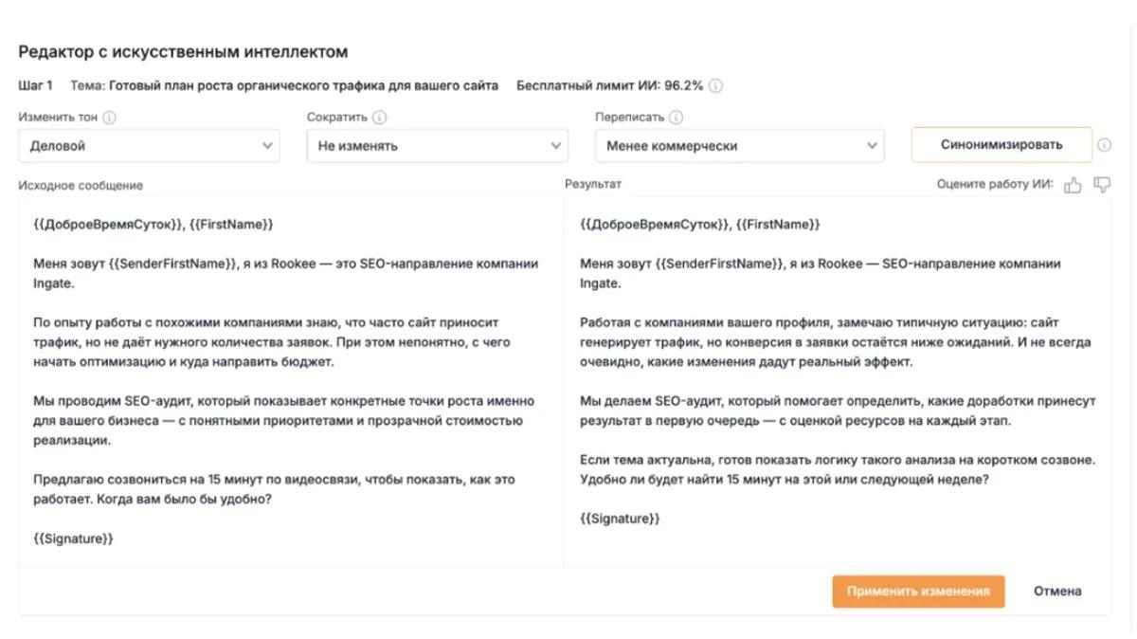Open info icon next to Сократить
The width and height of the screenshot is (1137, 639).
pos(380,119)
